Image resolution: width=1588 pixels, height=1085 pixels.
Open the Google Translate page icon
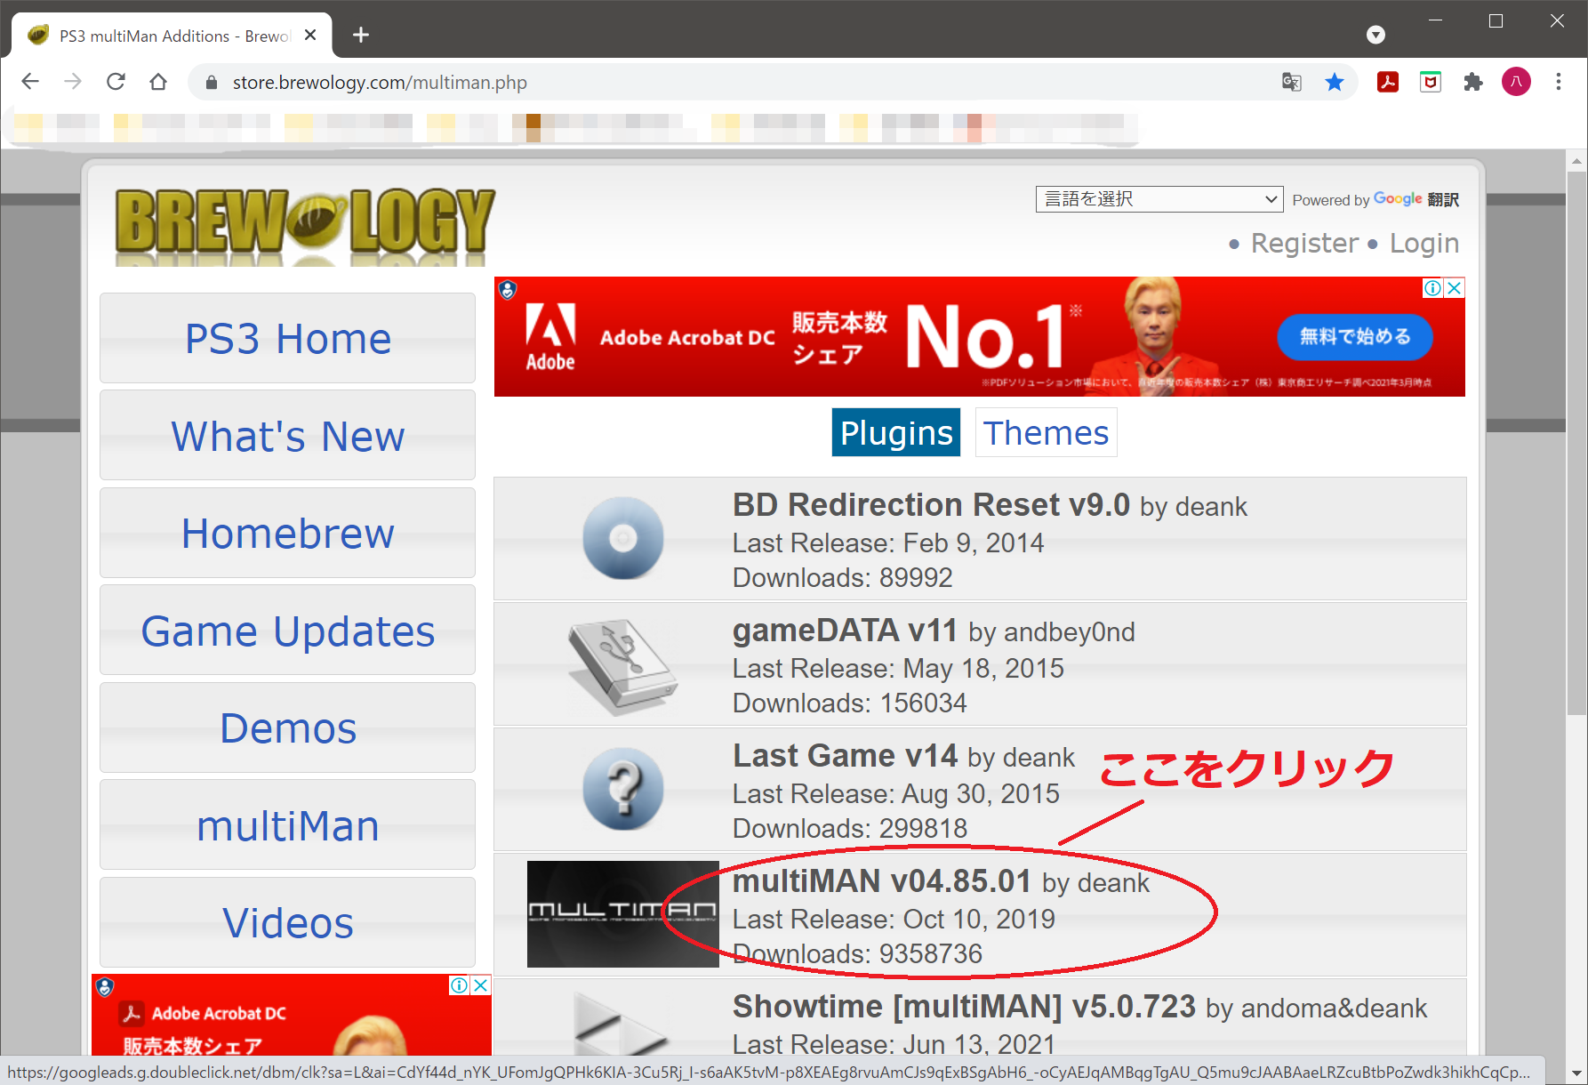[x=1291, y=82]
